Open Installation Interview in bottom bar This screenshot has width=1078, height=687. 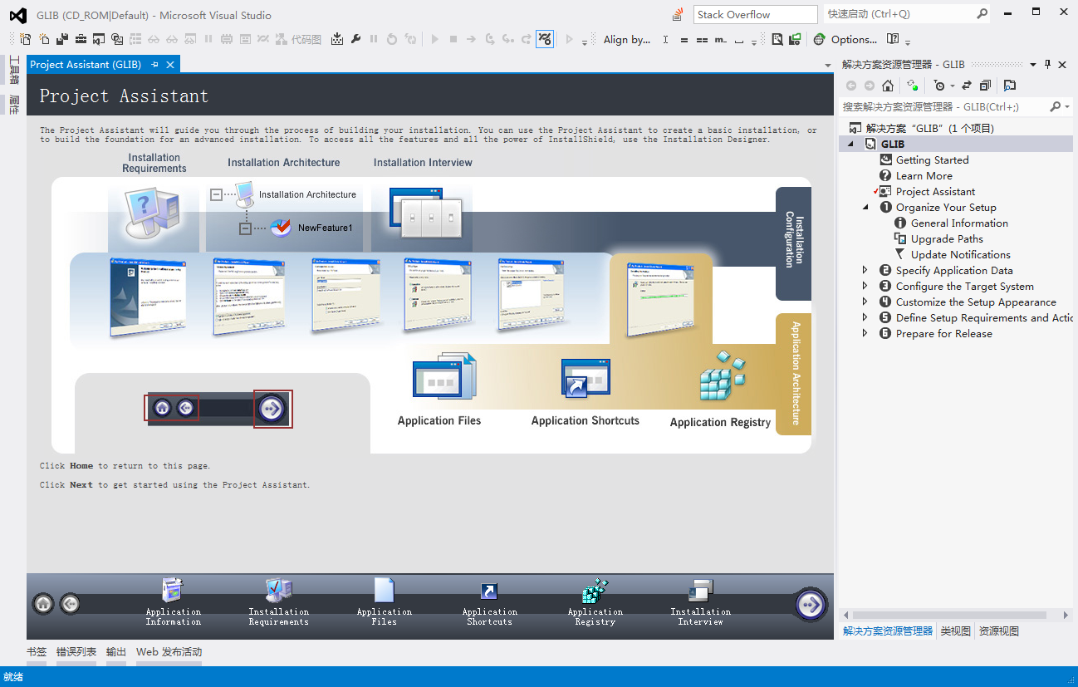coord(701,602)
